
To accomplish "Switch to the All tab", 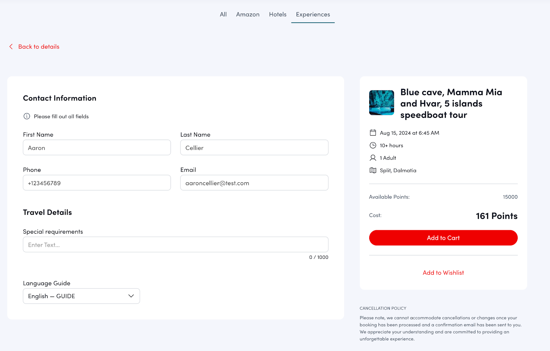I will tap(223, 14).
